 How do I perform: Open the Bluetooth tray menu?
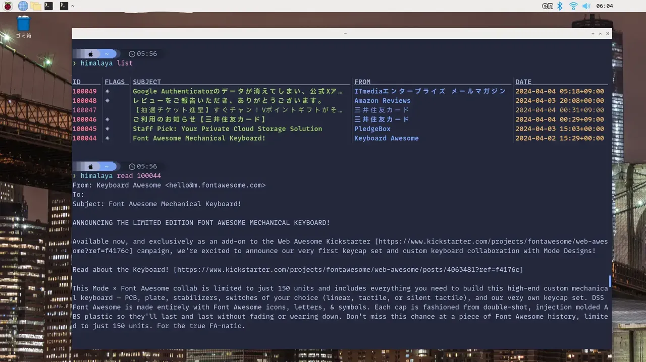coord(560,6)
